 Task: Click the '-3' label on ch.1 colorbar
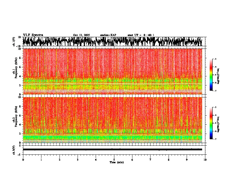(x=215, y=59)
